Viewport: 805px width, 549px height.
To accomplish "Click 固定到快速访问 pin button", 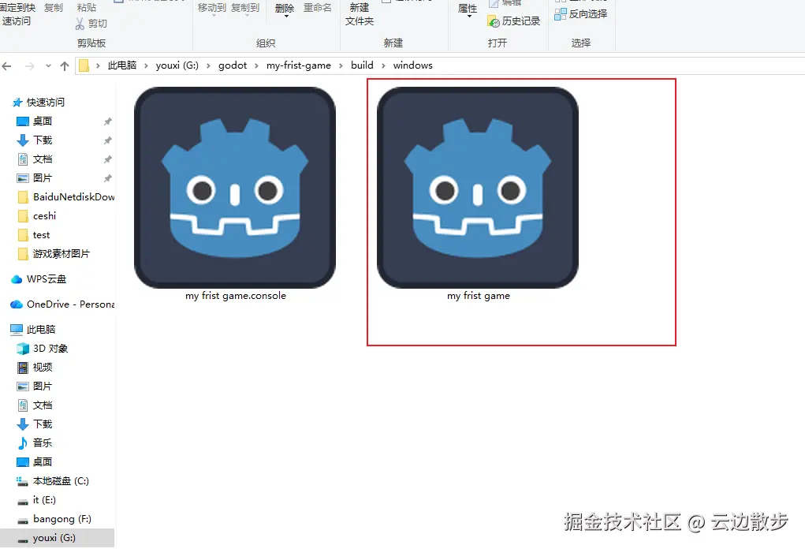I will click(x=17, y=14).
